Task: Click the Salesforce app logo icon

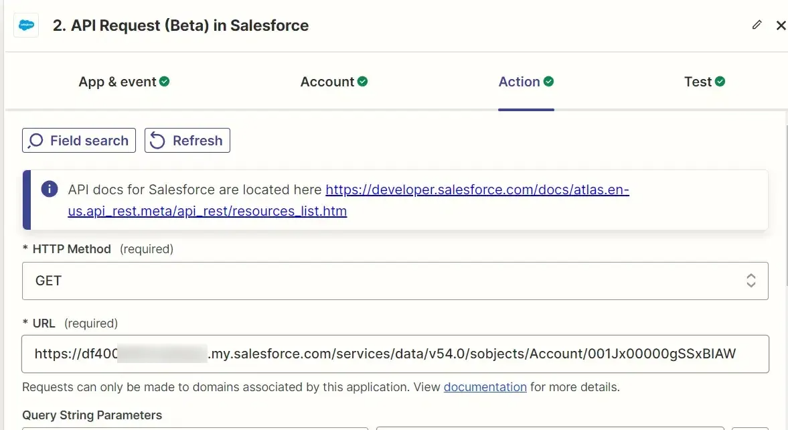Action: [x=26, y=25]
